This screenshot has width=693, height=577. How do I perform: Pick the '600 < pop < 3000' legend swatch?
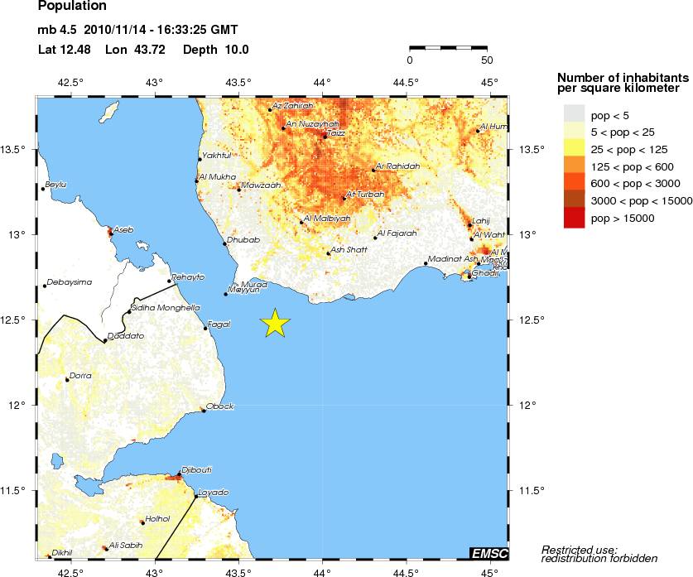pos(574,183)
